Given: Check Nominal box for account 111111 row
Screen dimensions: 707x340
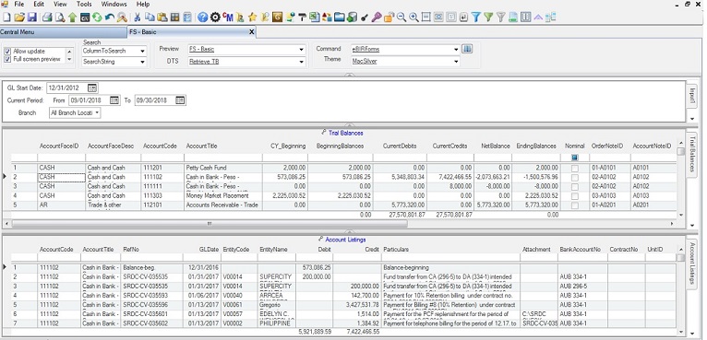Looking at the screenshot, I should coord(574,186).
